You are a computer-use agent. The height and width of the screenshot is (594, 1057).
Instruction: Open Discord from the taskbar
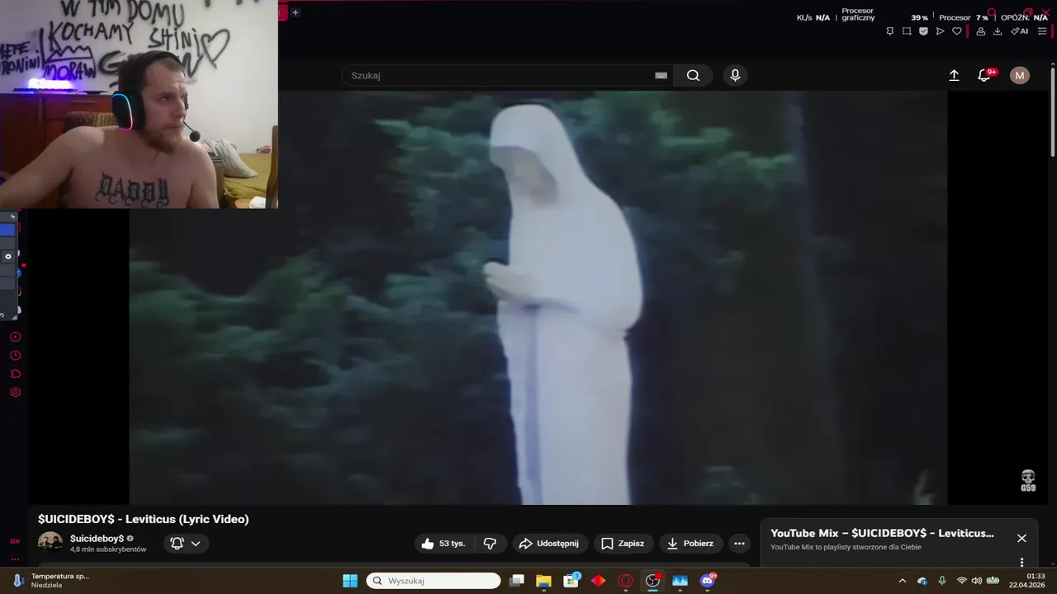[x=707, y=581]
